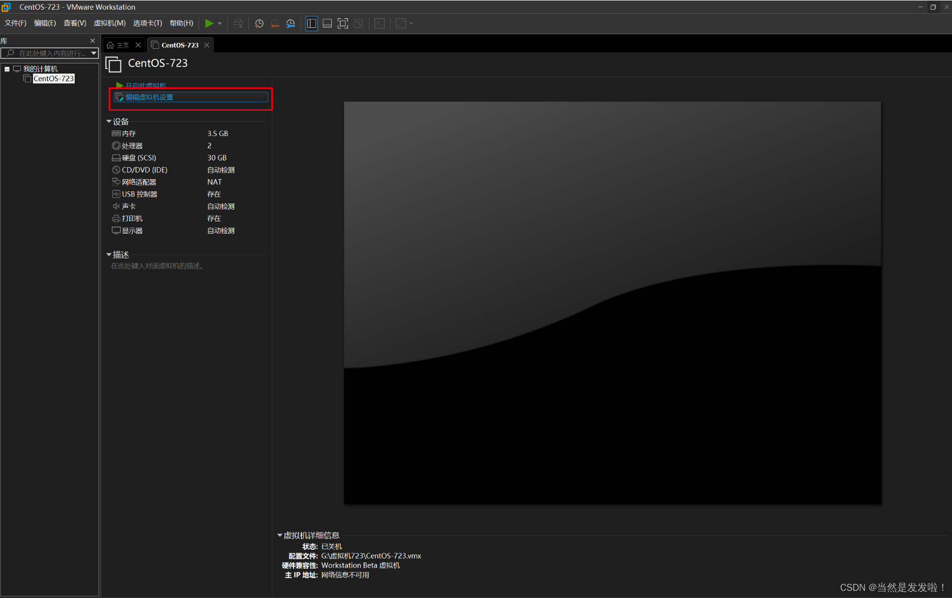Open the 打印机 printer device entry
Image resolution: width=952 pixels, height=598 pixels.
coord(132,219)
